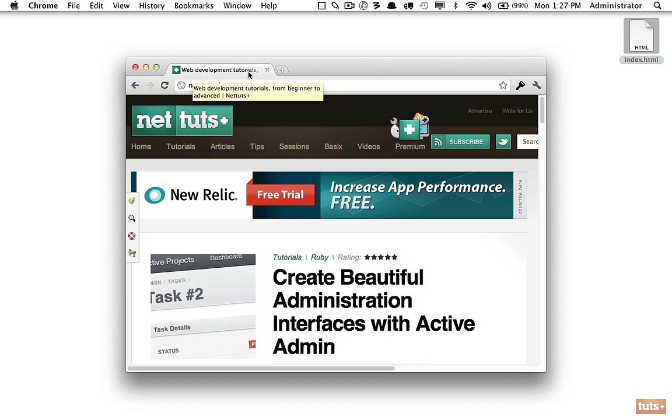Open the Apple menu
This screenshot has width=672, height=420.
click(x=14, y=6)
